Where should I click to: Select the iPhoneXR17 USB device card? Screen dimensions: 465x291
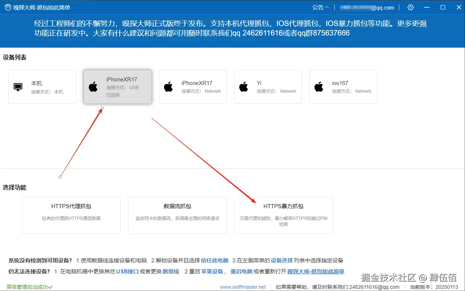pyautogui.click(x=117, y=87)
